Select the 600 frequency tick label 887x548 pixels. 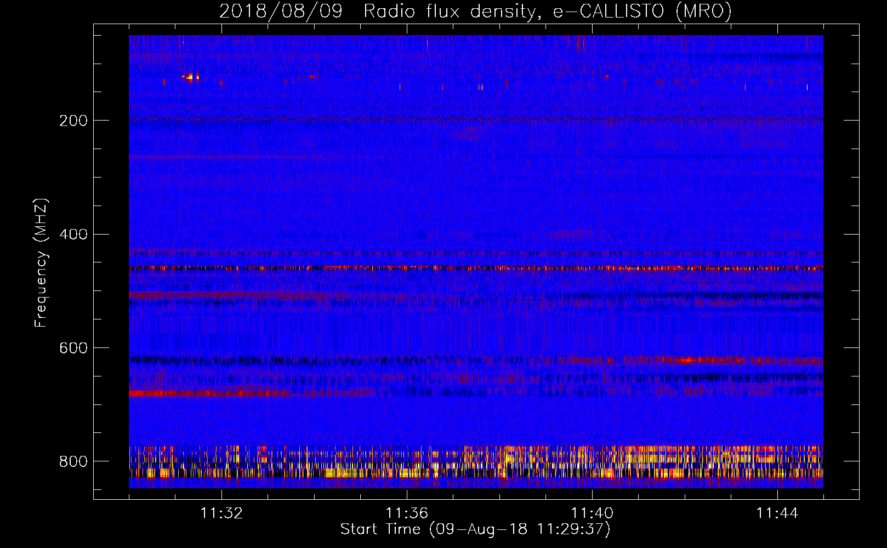(73, 349)
